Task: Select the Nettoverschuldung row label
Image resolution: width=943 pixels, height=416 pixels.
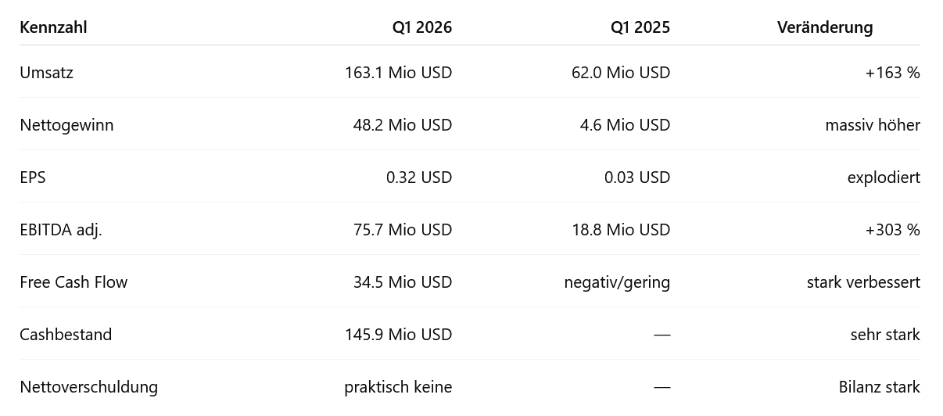Action: click(88, 387)
